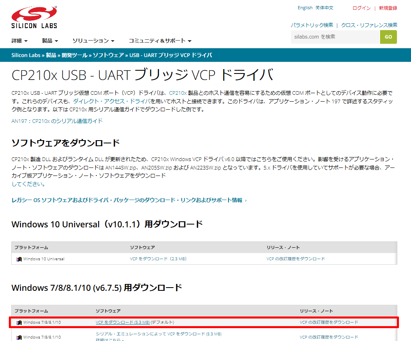Click the CP210x USB - UART ブリッジ VCP ドライバ title
The image size is (411, 341).
point(142,75)
